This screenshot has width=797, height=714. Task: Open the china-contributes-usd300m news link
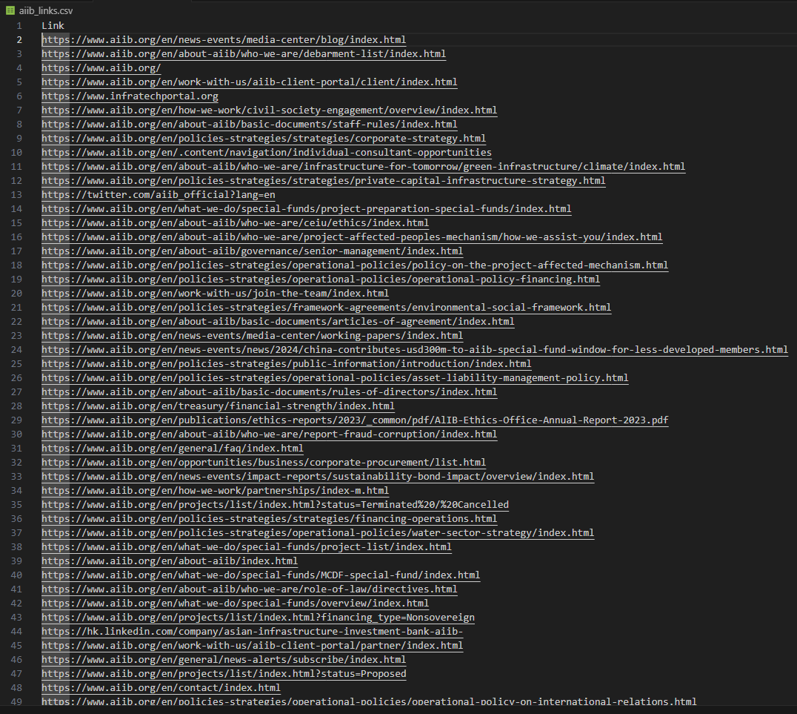tap(415, 350)
